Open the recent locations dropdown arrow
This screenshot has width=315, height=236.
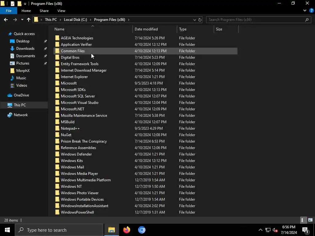coord(22,20)
